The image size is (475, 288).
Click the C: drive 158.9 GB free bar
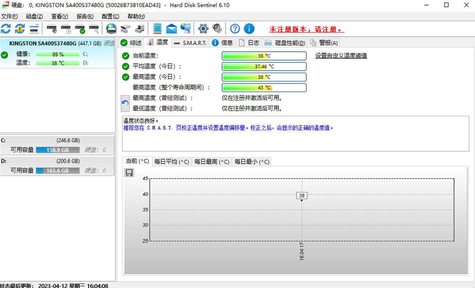click(x=58, y=150)
